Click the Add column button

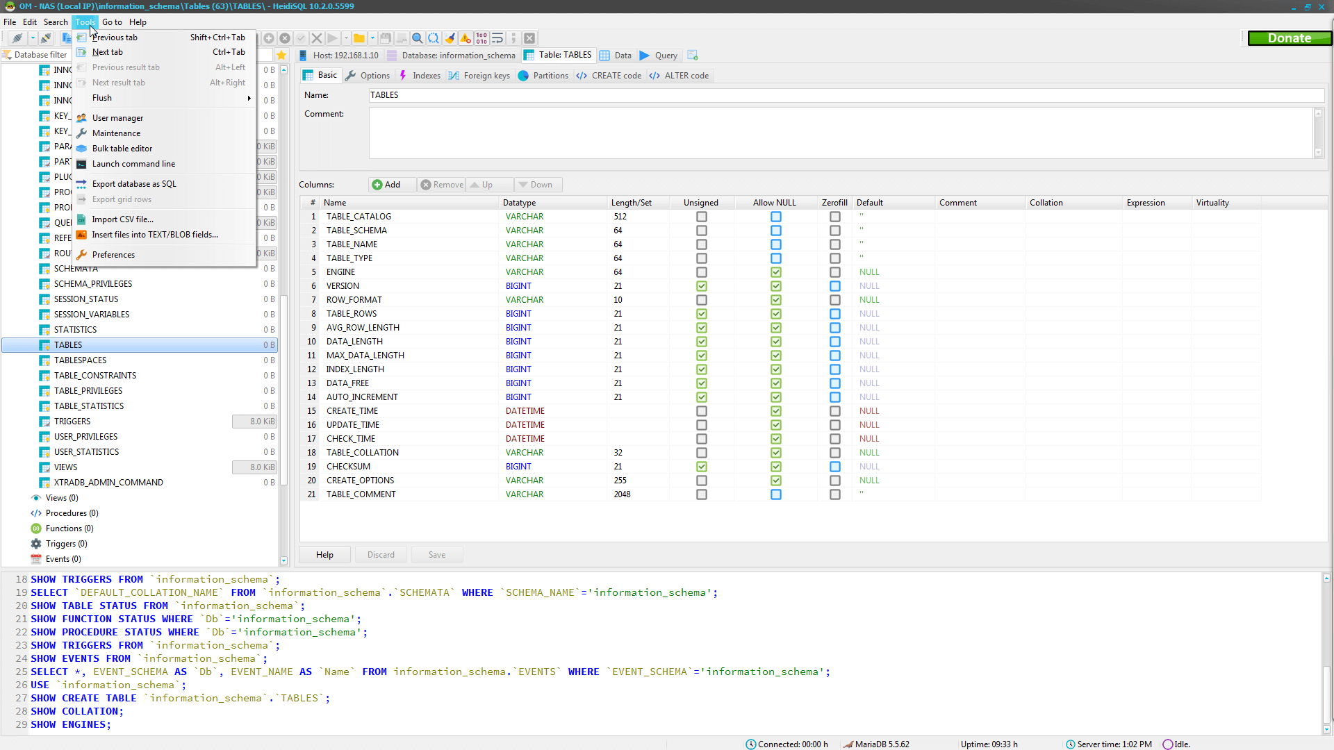386,185
